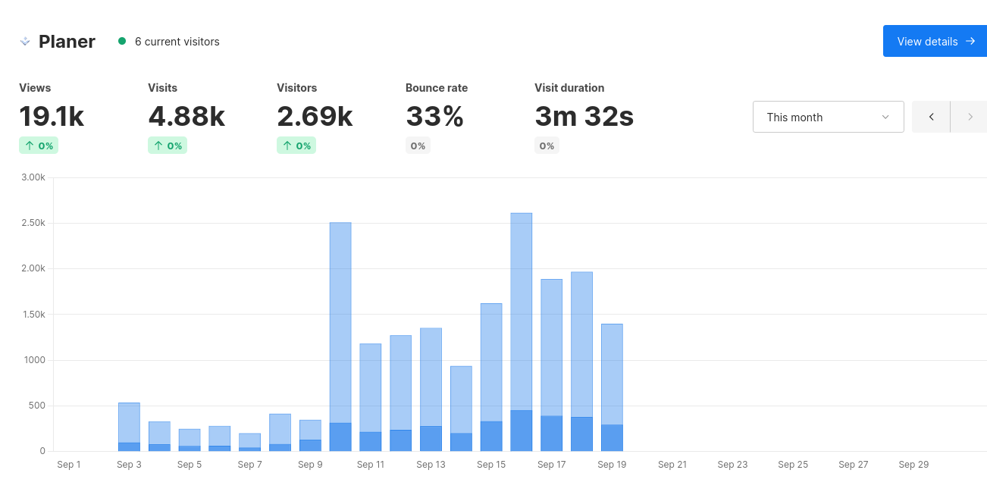Click the green live visitors indicator dot
This screenshot has width=987, height=492.
coord(121,42)
